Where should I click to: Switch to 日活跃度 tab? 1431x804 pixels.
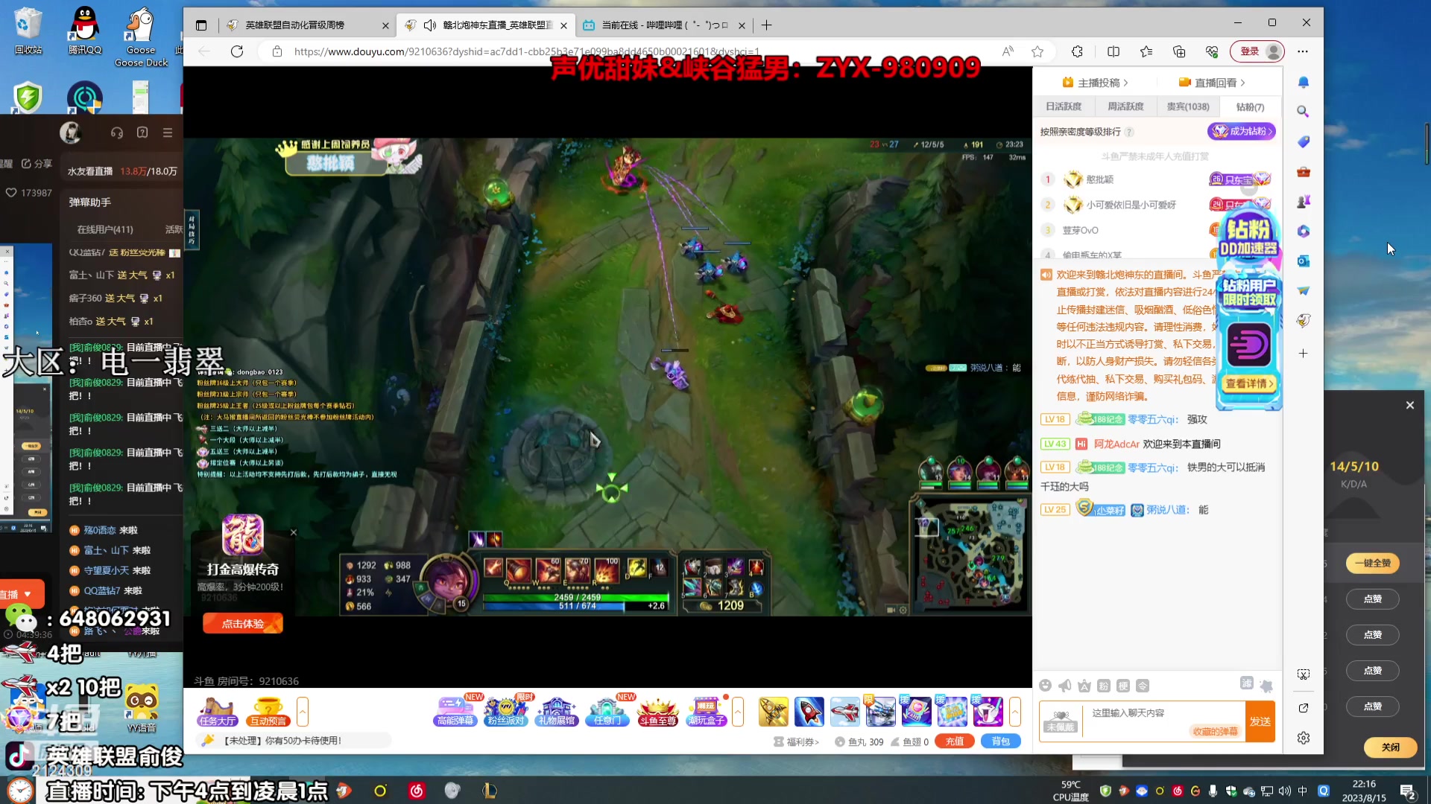pyautogui.click(x=1064, y=106)
